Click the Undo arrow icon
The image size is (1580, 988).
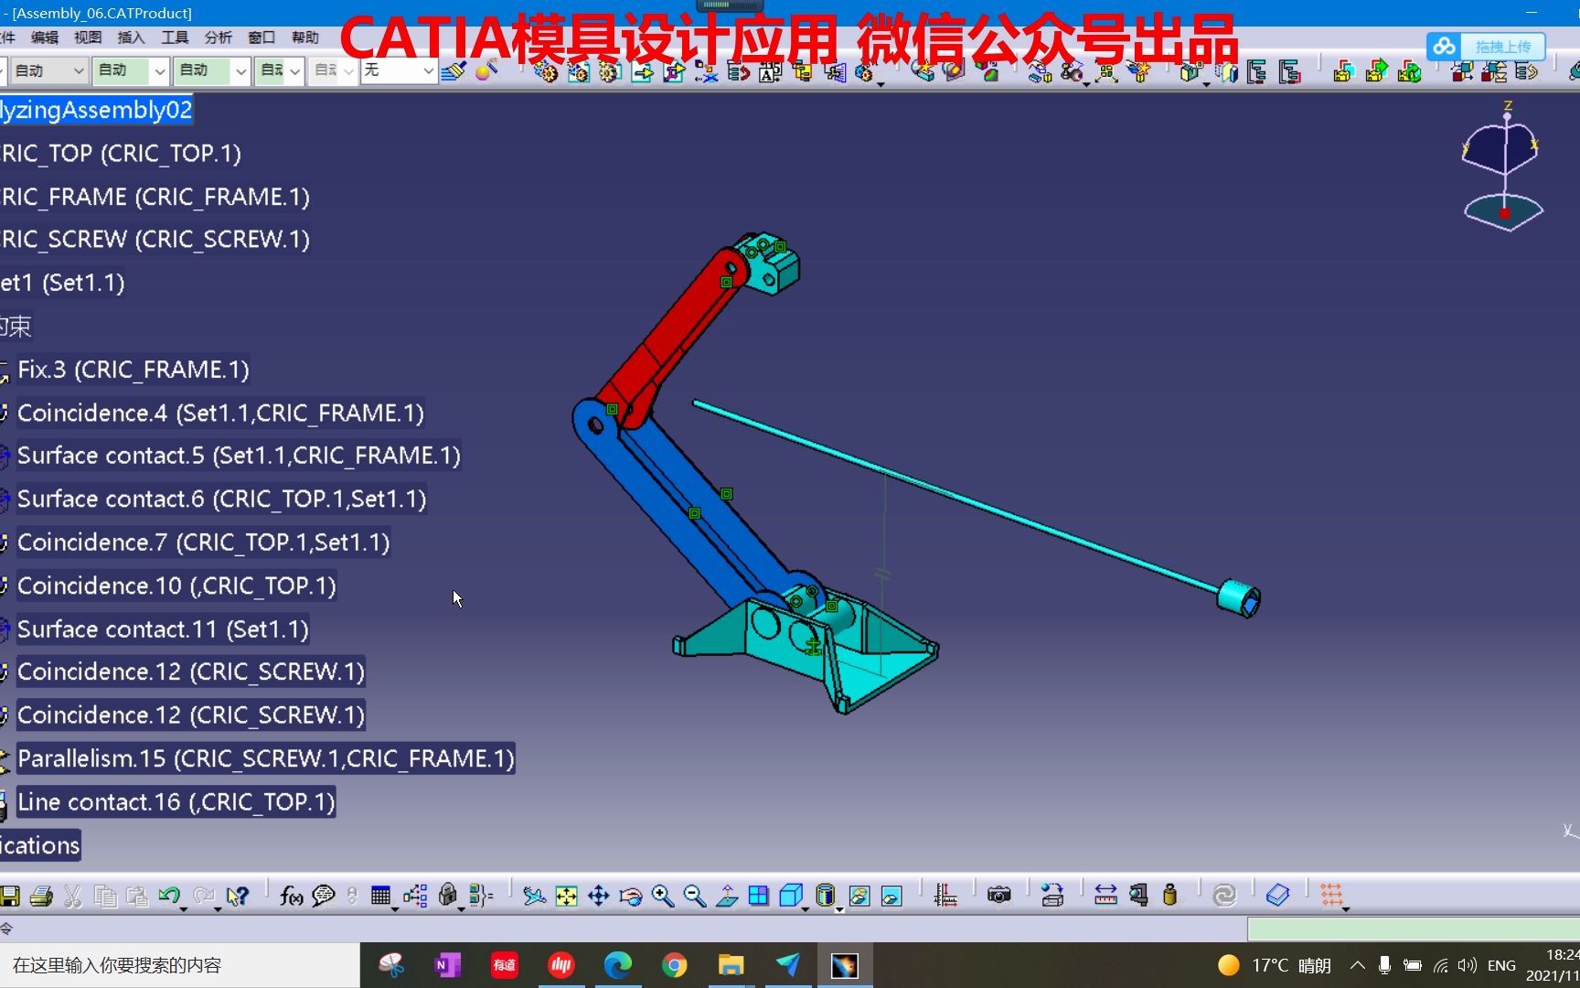(x=169, y=896)
